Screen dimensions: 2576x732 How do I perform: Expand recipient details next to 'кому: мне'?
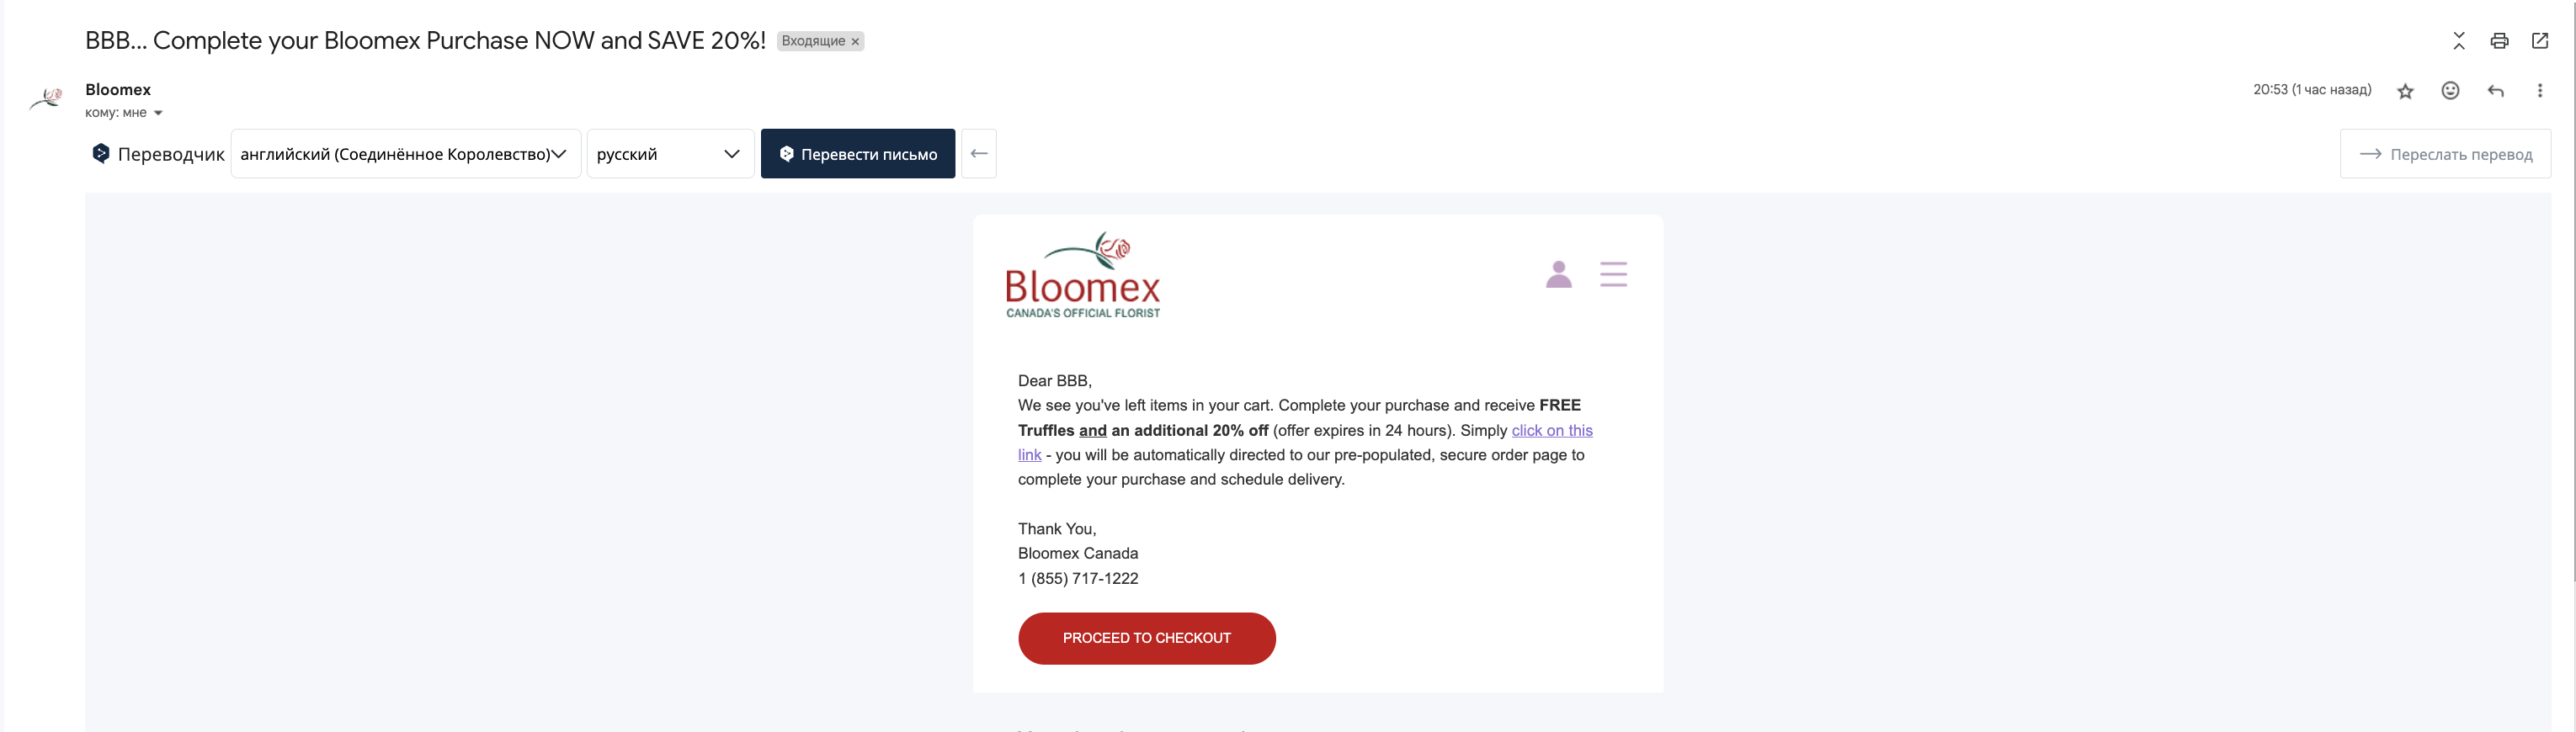point(158,113)
